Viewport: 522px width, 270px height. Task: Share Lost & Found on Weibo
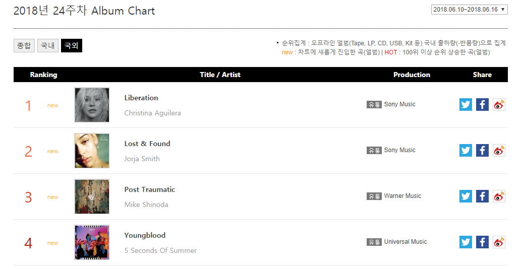coord(499,151)
